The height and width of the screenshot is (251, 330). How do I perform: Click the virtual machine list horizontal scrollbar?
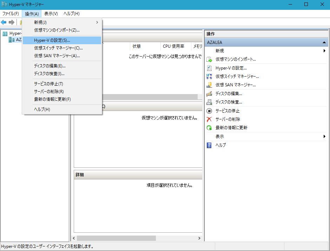click(x=150, y=97)
